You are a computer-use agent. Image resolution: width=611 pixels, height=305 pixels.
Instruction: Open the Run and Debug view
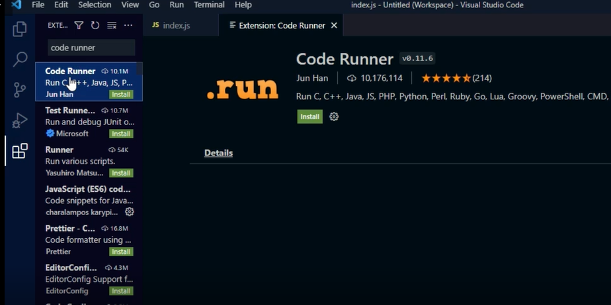[x=19, y=120]
